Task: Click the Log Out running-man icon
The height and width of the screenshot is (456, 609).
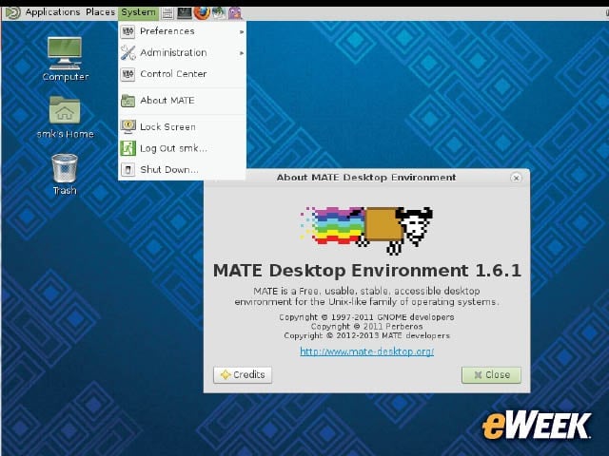Action: click(x=128, y=148)
